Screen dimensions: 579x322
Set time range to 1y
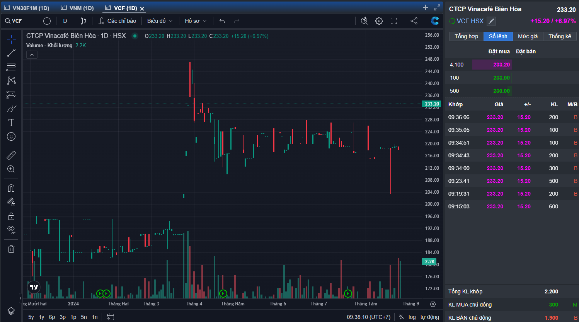pyautogui.click(x=41, y=317)
